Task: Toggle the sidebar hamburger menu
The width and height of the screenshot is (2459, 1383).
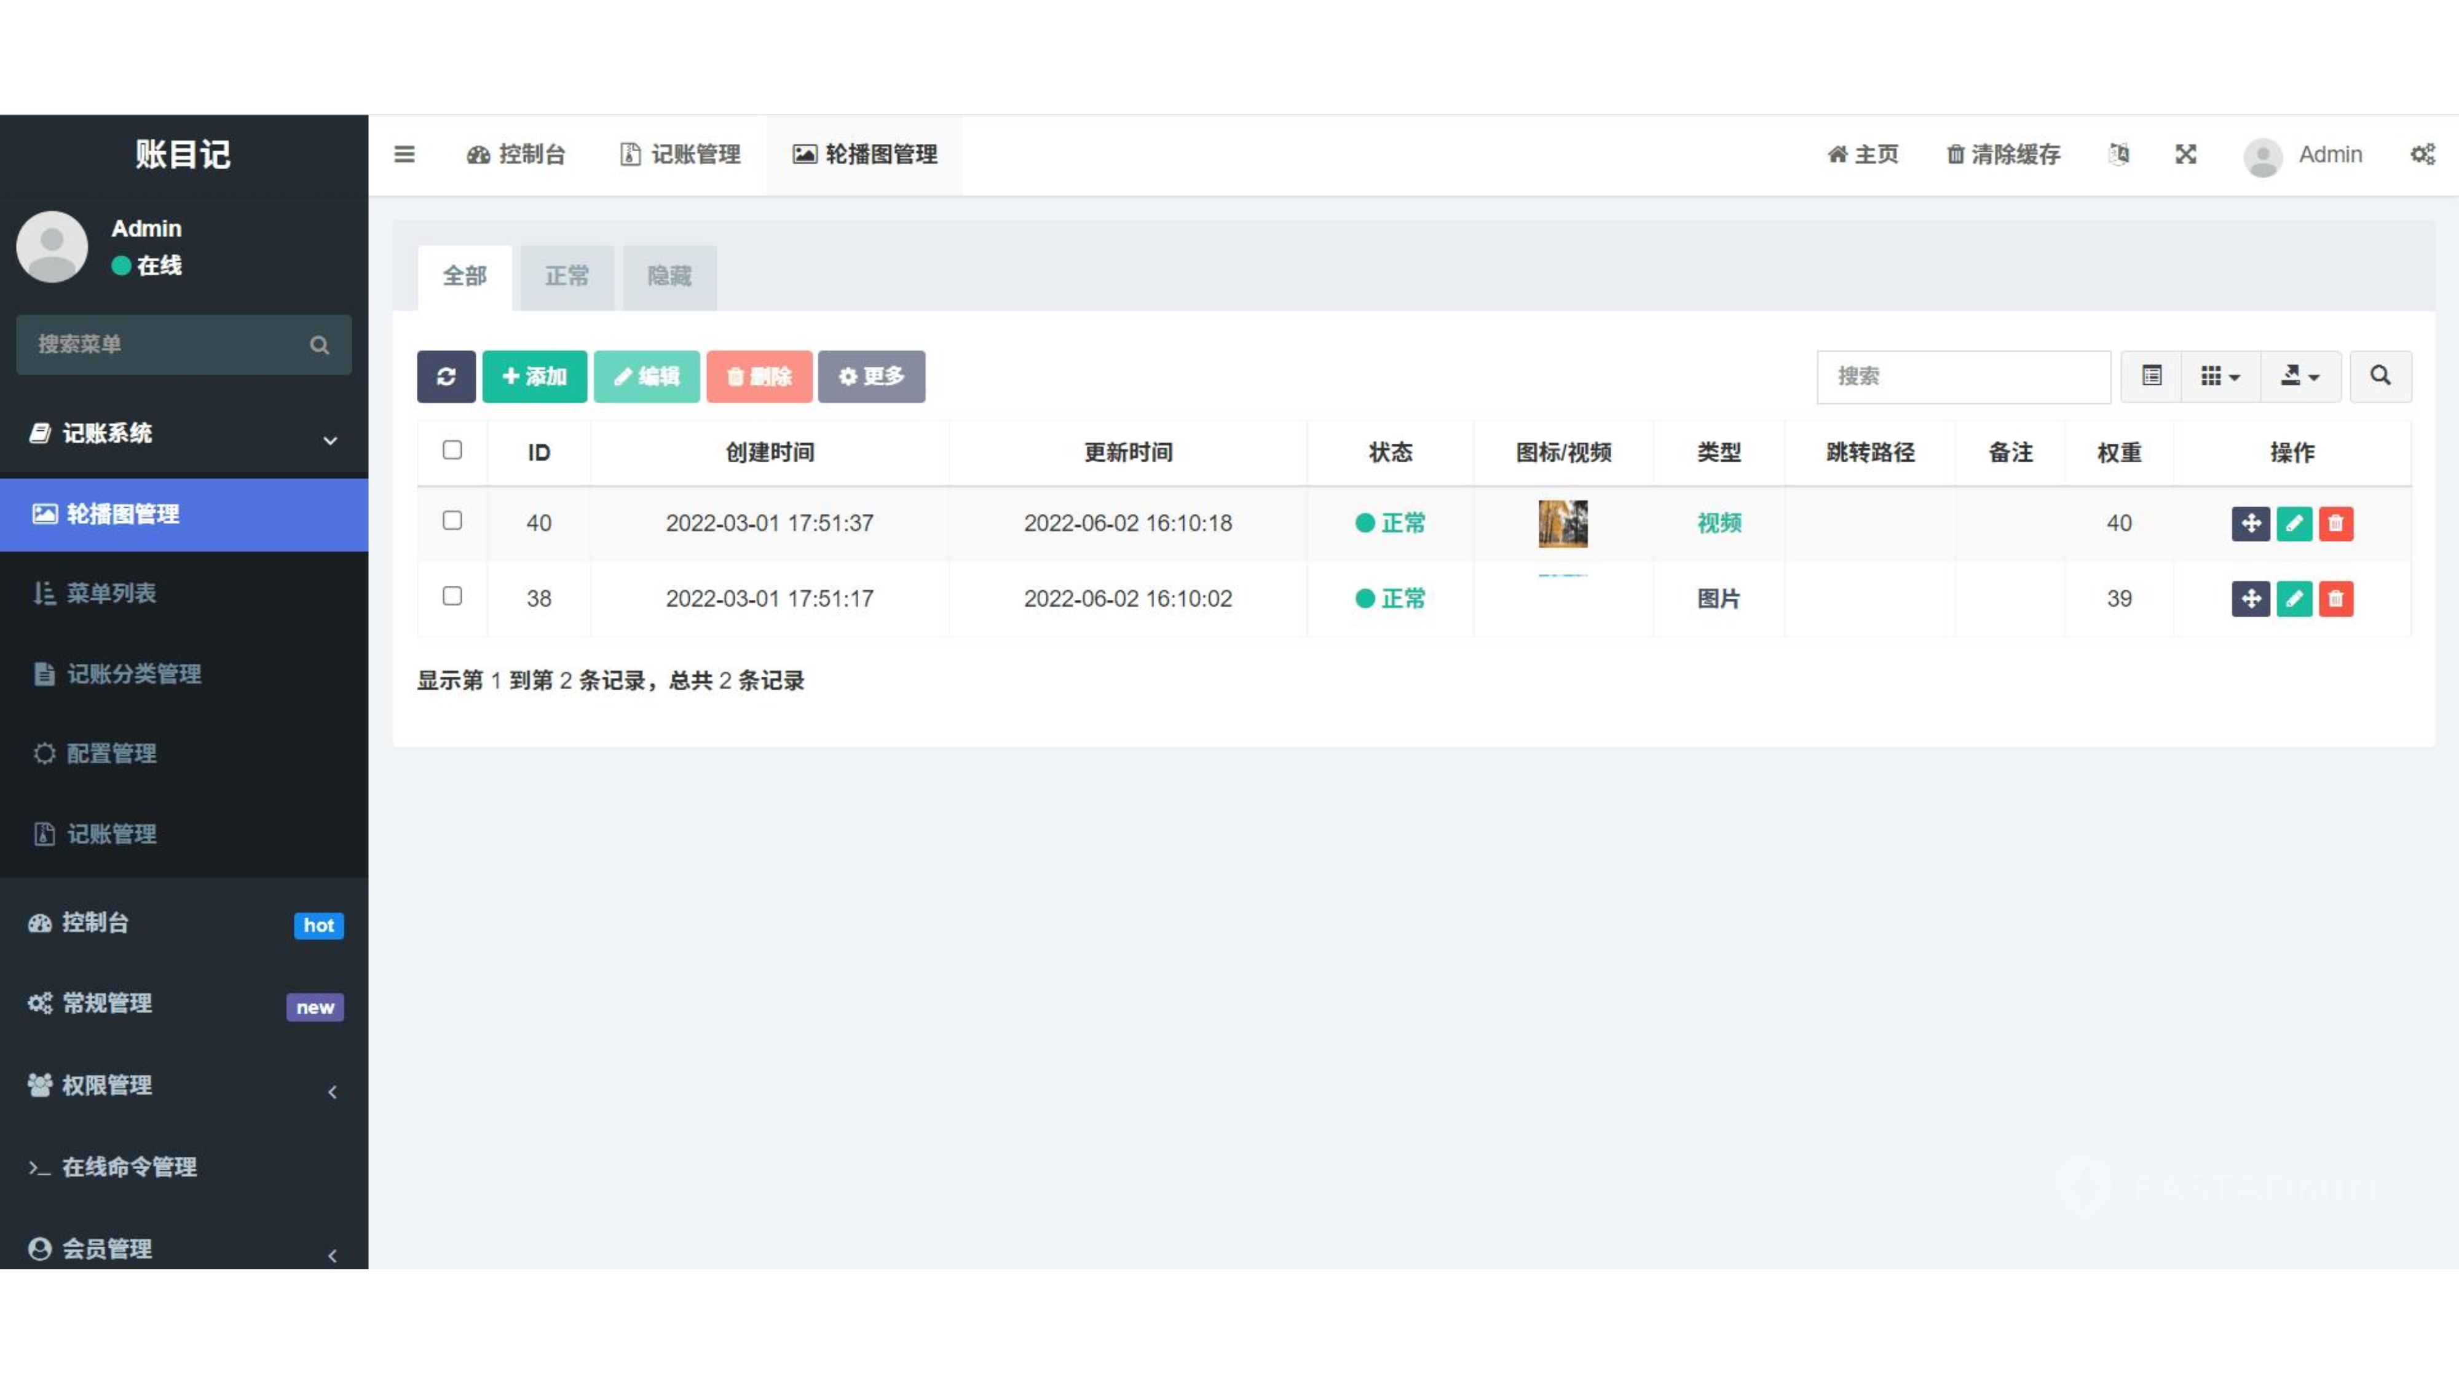Action: point(404,154)
